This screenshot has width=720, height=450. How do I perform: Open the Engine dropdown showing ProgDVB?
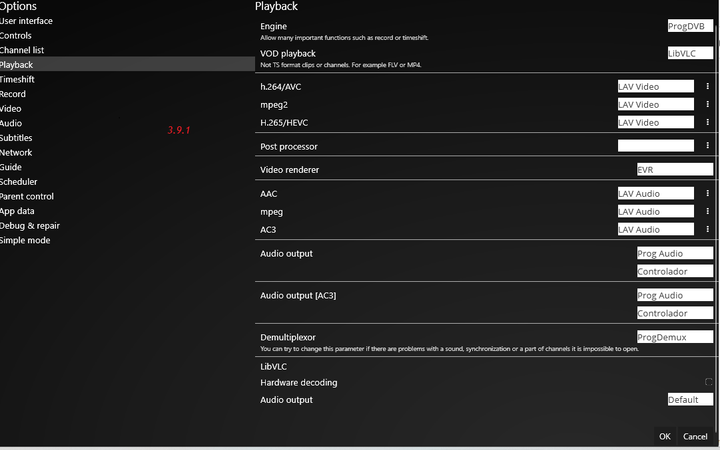[x=690, y=27]
